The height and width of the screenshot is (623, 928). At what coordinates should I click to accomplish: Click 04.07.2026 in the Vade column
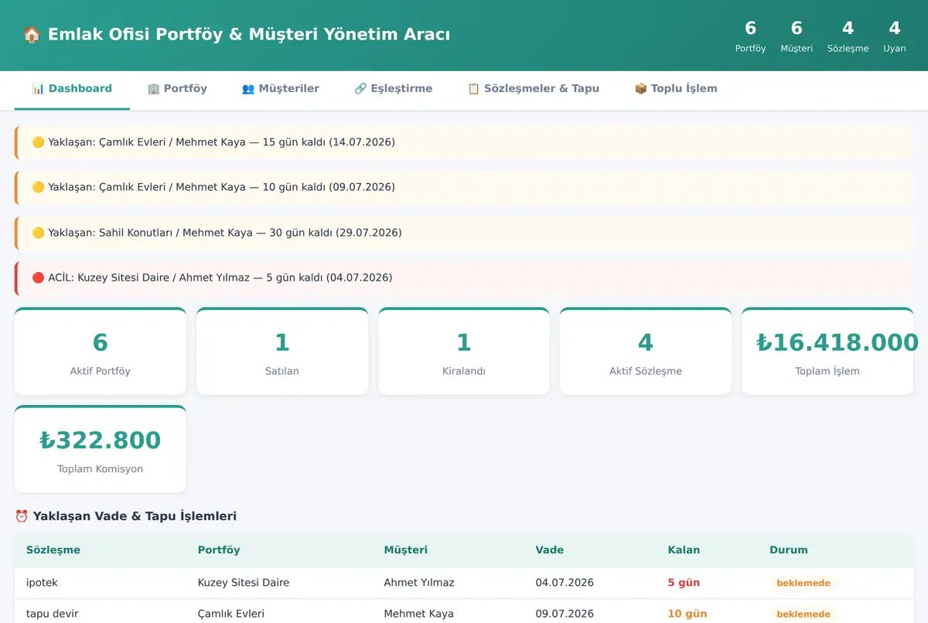click(565, 583)
